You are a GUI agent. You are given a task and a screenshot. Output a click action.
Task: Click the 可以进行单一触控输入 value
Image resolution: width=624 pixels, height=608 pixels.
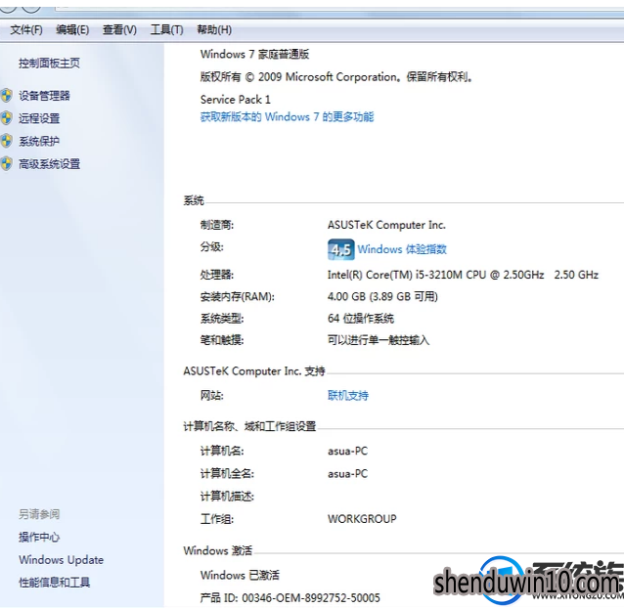pyautogui.click(x=379, y=340)
